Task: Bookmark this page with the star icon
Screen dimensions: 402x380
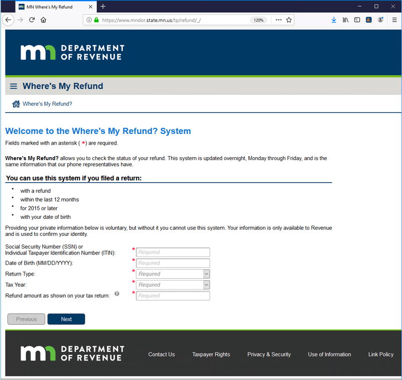Action: coord(288,20)
